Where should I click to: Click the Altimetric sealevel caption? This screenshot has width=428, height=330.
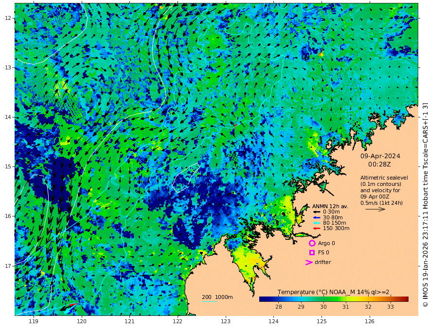click(384, 178)
